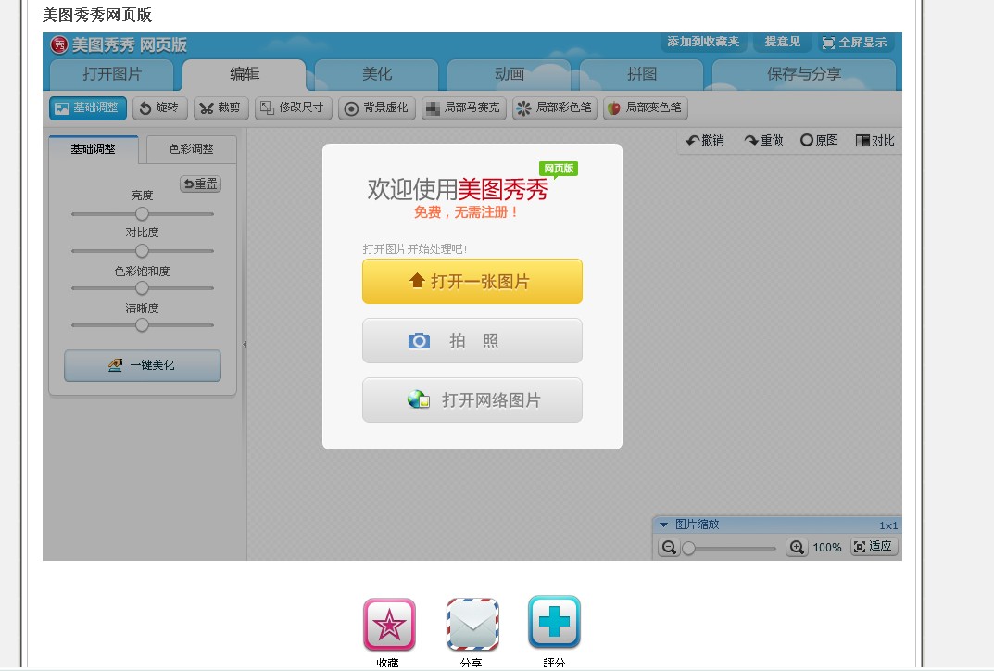
Task: Select the 裁剪 crop tool
Action: [x=220, y=108]
